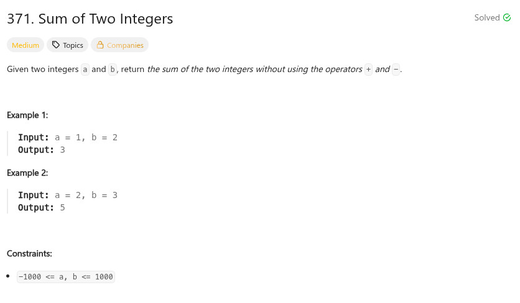
Task: Open the Topics tag label
Action: tap(73, 45)
